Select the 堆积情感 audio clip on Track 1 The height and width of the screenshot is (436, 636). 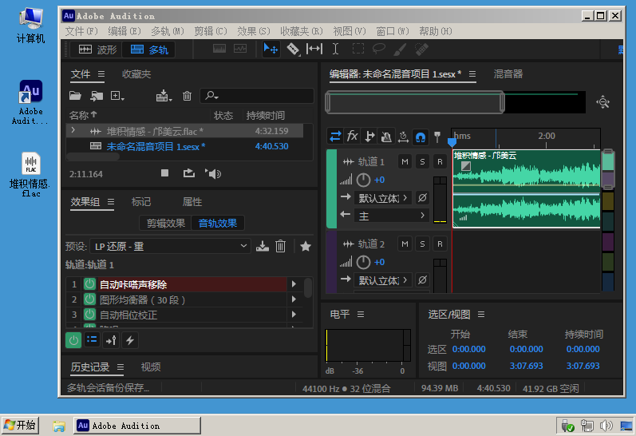tap(526, 188)
